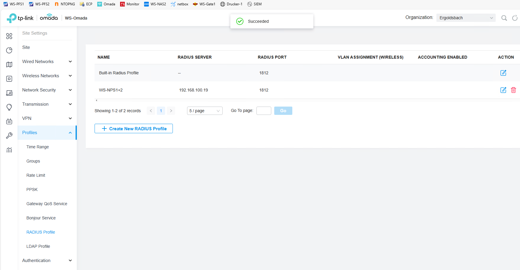The width and height of the screenshot is (520, 270).
Task: Click the global search magnifier icon
Action: (x=504, y=18)
